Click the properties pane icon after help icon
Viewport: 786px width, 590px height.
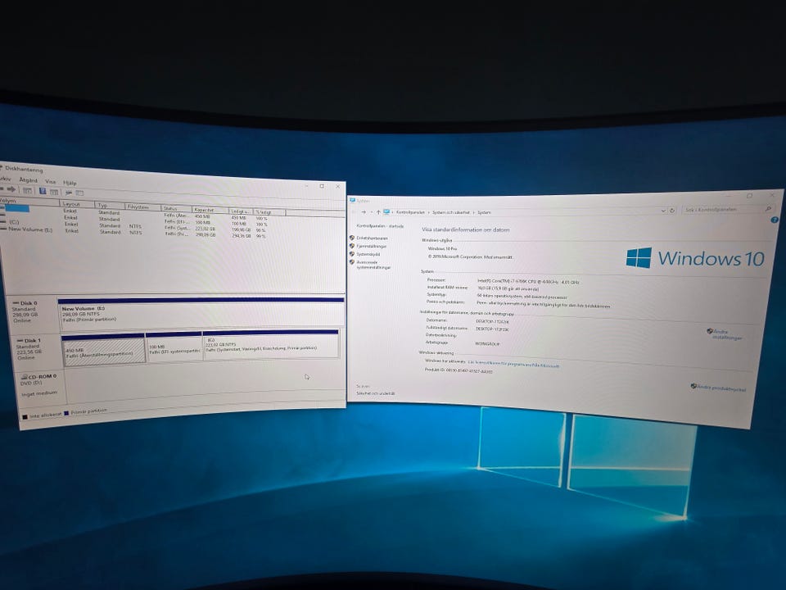click(54, 192)
